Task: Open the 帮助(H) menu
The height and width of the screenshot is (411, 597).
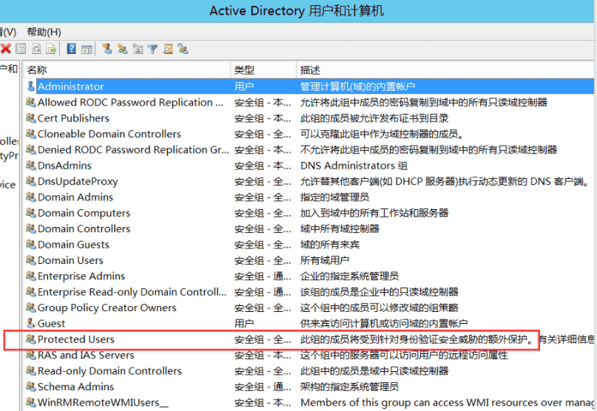Action: [x=44, y=32]
